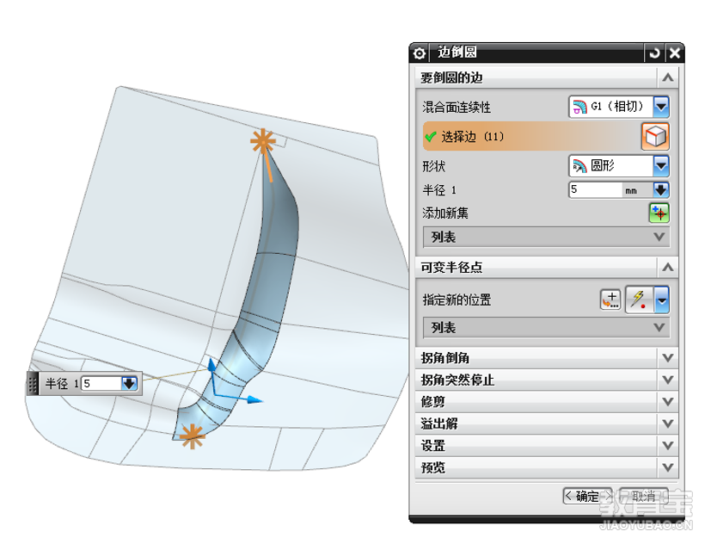Open the 形状 圆形 dropdown

[x=661, y=165]
